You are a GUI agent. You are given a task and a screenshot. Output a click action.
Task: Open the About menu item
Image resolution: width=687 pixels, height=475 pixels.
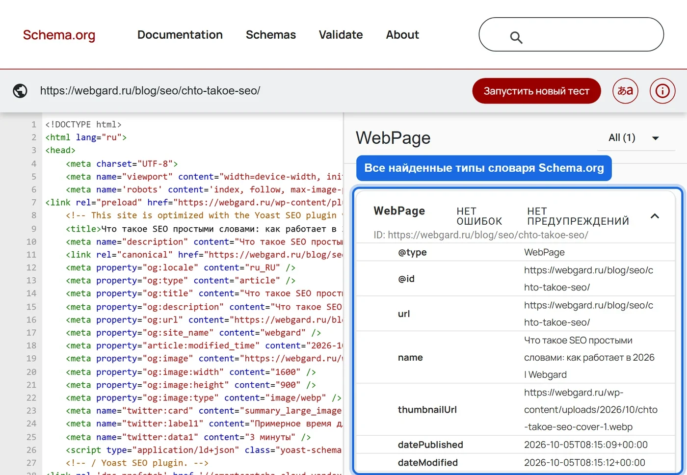pos(402,35)
